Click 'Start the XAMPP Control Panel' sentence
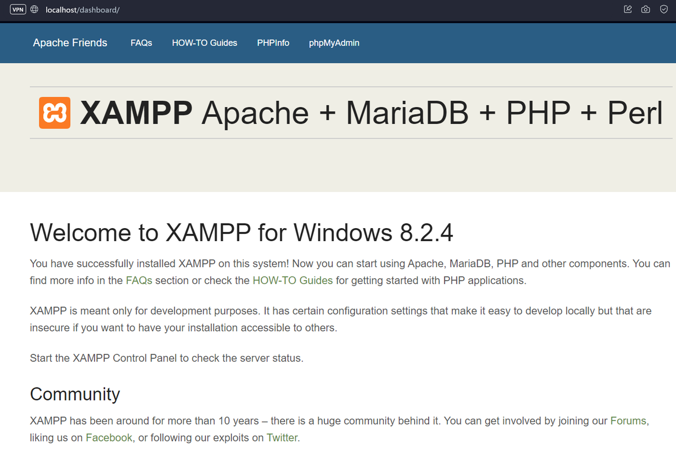The height and width of the screenshot is (449, 676). tap(167, 358)
